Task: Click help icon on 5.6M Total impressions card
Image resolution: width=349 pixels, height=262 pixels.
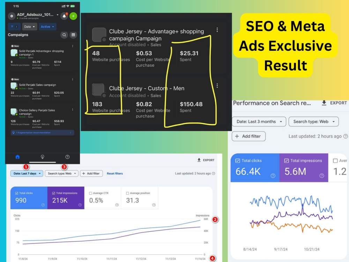Action: (322, 176)
